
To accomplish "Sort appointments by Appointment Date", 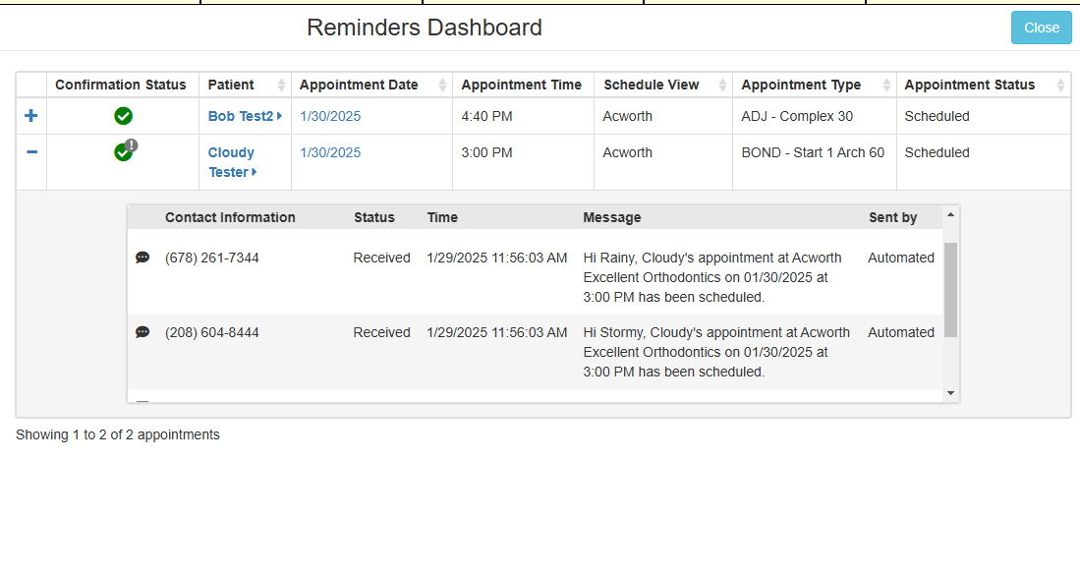I will 441,85.
